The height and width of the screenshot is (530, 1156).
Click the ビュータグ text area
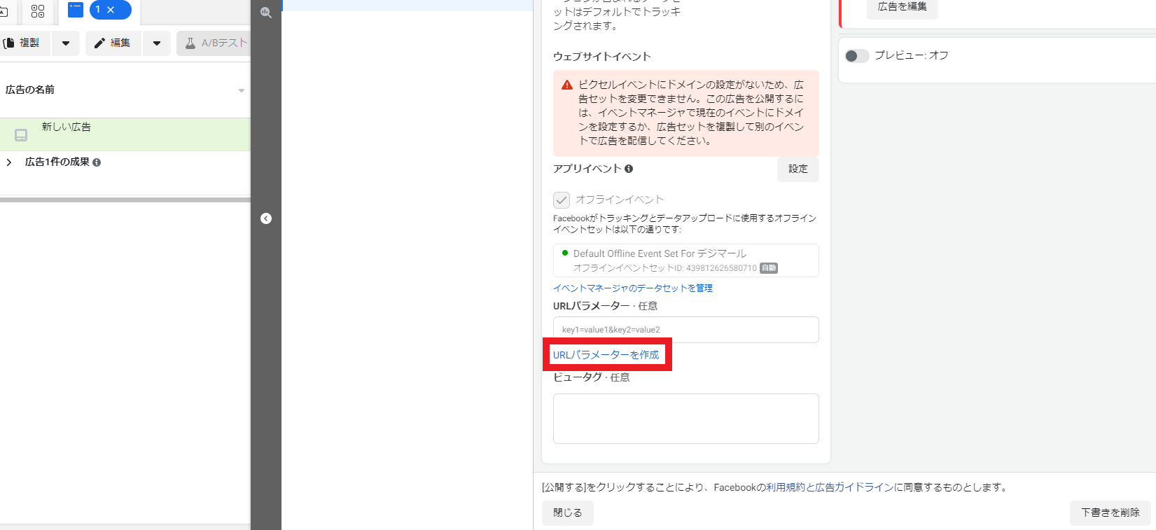point(686,419)
